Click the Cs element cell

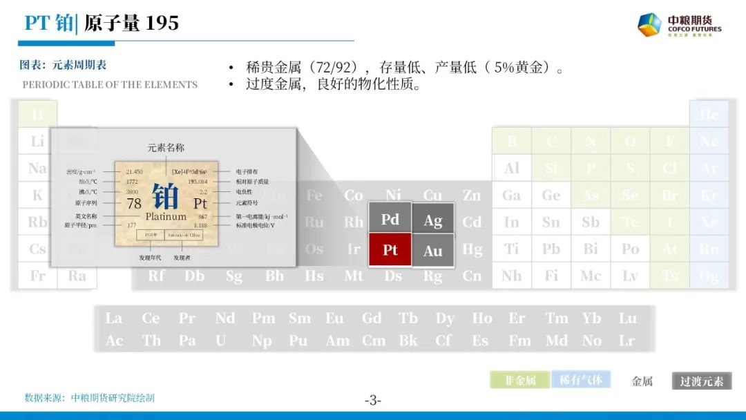tap(37, 249)
